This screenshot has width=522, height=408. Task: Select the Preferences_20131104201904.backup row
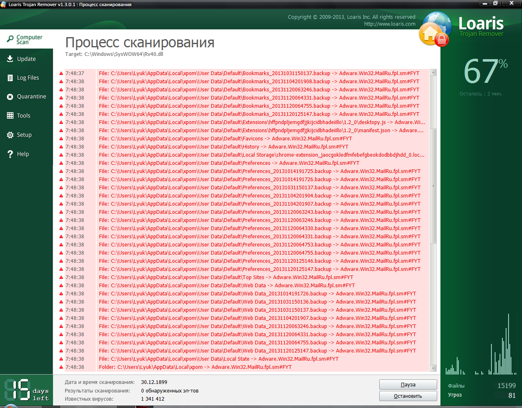click(244, 196)
